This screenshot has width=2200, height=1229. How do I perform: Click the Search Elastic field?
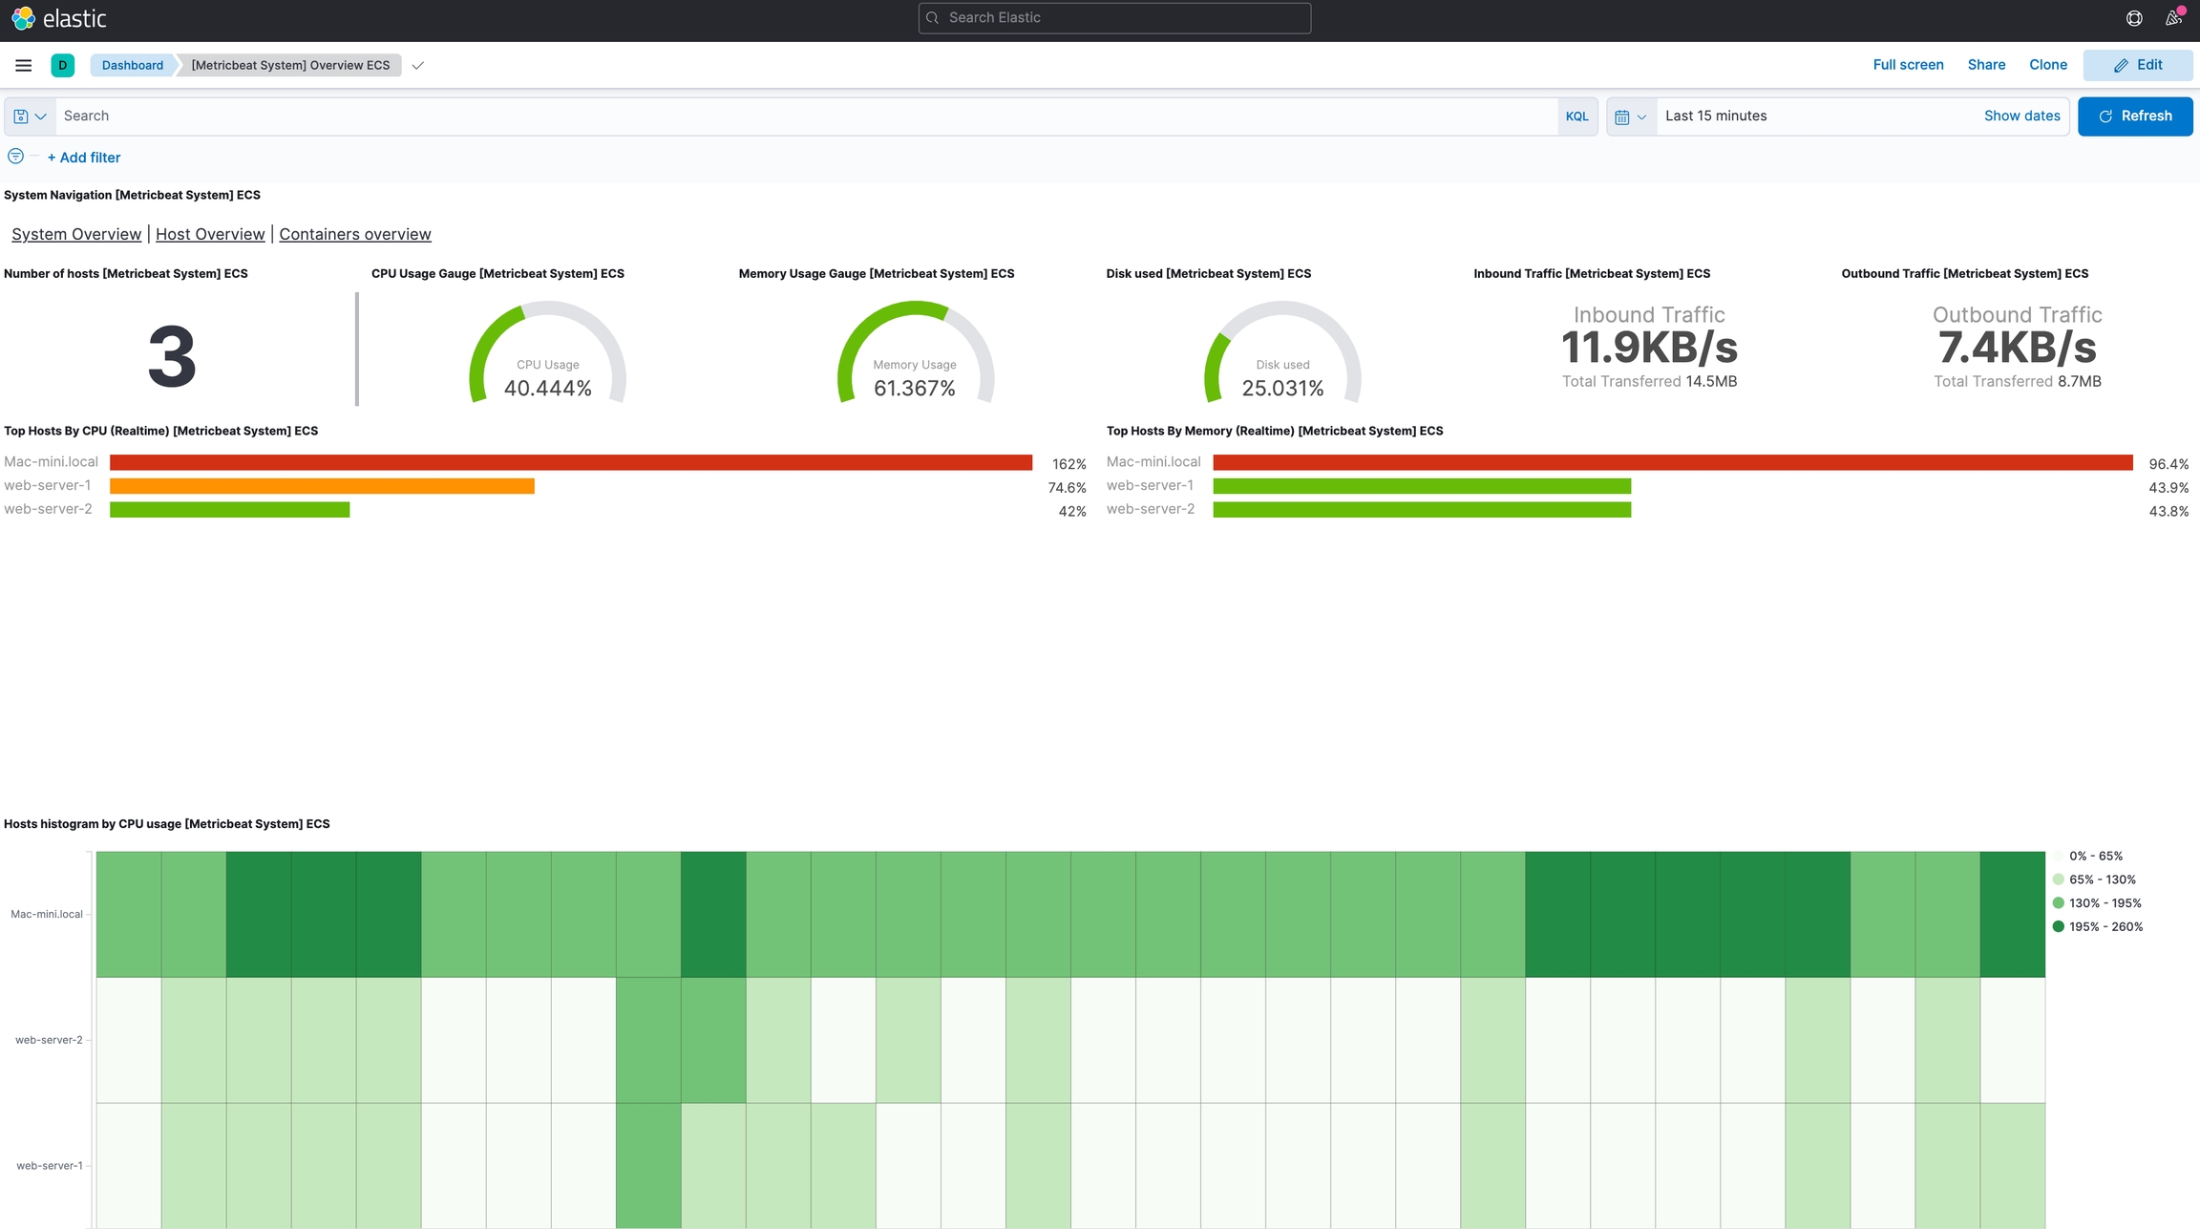tap(1114, 18)
